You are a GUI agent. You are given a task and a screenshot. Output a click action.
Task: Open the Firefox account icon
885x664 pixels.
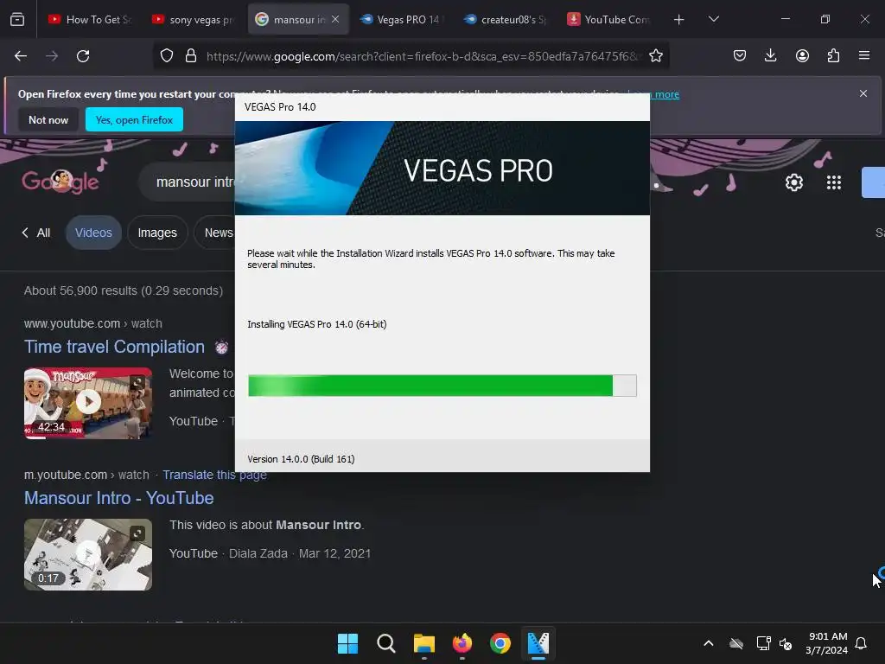[802, 55]
